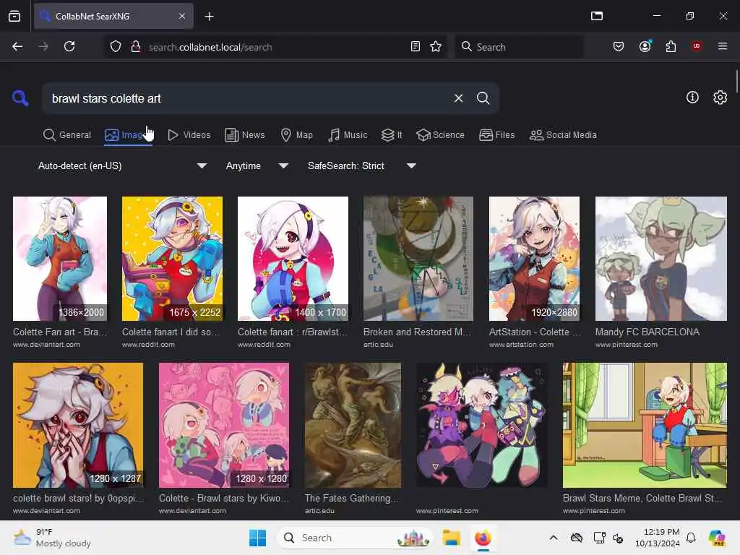Screen dimensions: 740x555
Task: Open the Windows Start button
Action: pos(258,538)
